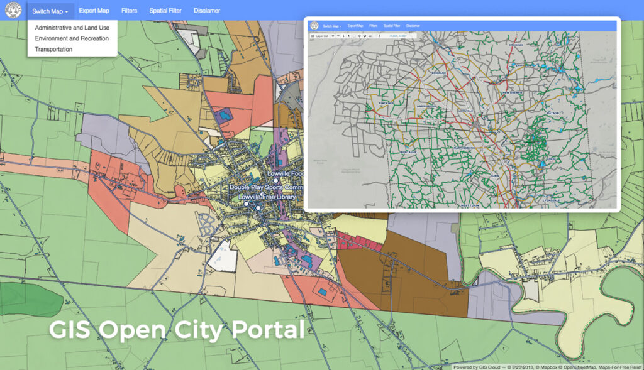
Task: Click the Maps-For-Free Relief attribution link
Action: click(620, 367)
